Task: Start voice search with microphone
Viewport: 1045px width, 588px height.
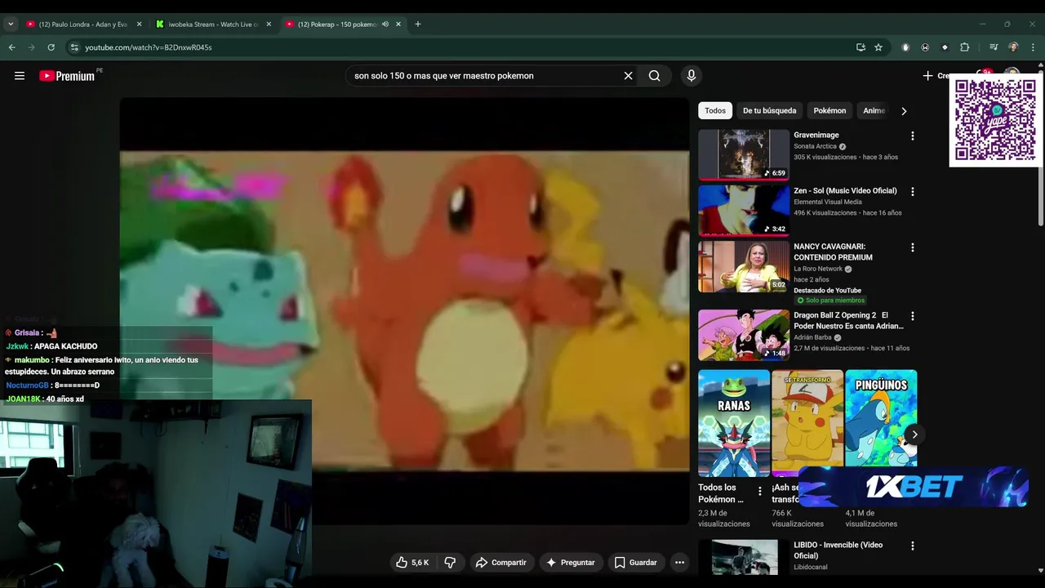Action: pyautogui.click(x=691, y=76)
